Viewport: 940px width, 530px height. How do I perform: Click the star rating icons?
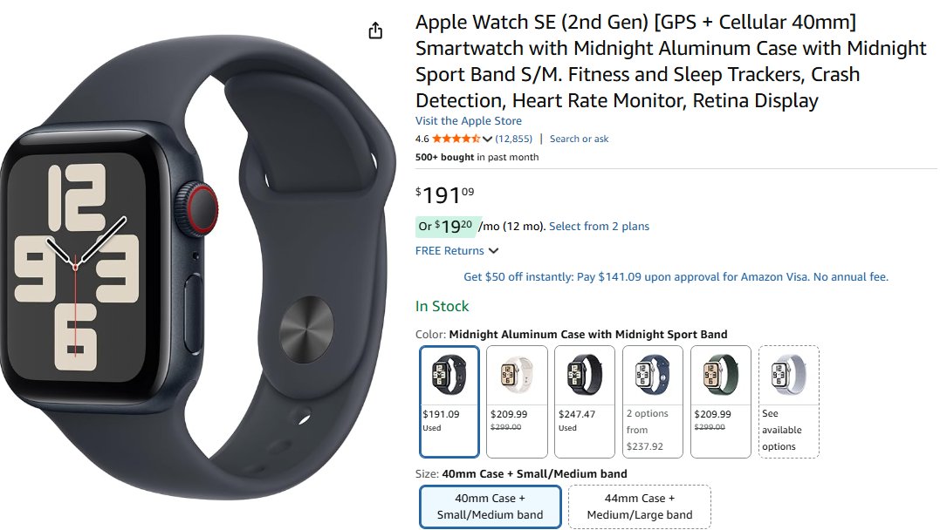click(456, 139)
